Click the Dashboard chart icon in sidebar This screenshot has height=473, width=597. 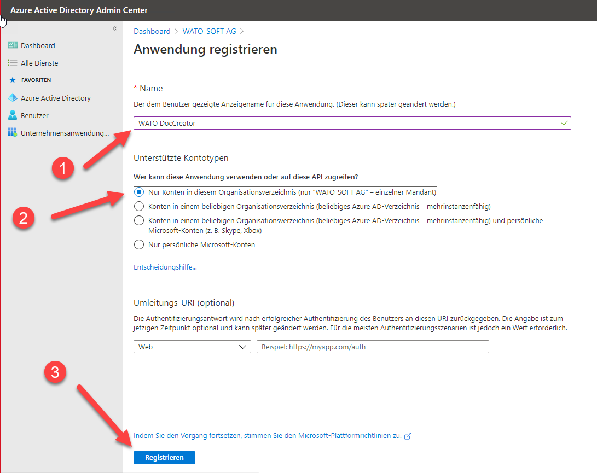coord(13,45)
